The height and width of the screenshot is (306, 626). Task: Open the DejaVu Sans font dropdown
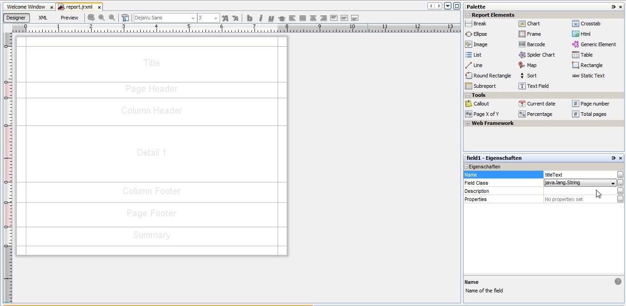click(x=193, y=18)
